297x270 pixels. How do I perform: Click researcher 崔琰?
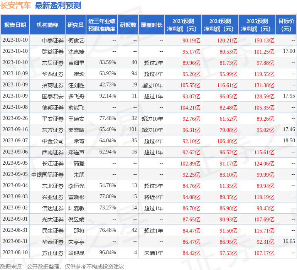[x=79, y=74]
